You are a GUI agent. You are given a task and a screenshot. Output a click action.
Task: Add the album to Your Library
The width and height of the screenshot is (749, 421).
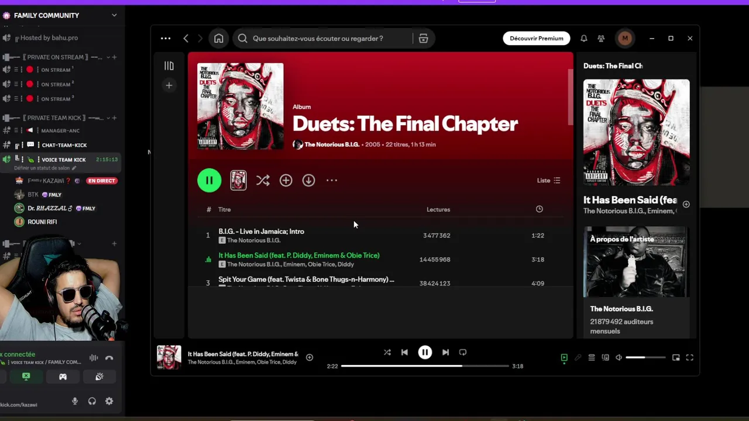pyautogui.click(x=286, y=181)
